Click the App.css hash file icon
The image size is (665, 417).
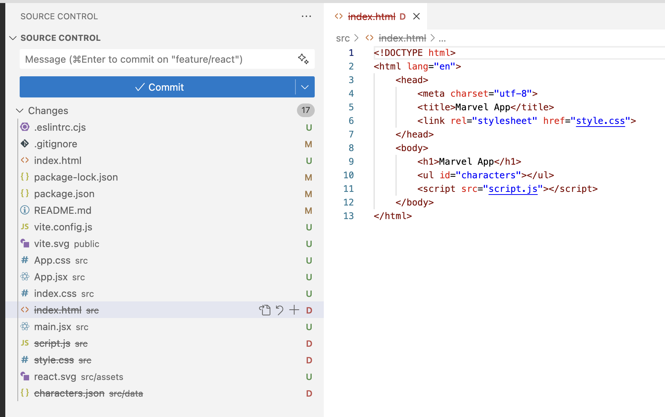point(25,260)
